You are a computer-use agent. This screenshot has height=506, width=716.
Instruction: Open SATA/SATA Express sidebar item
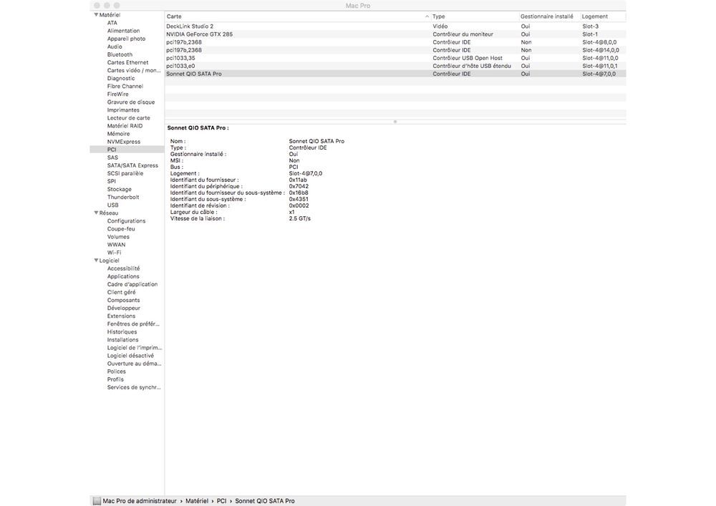tap(132, 165)
